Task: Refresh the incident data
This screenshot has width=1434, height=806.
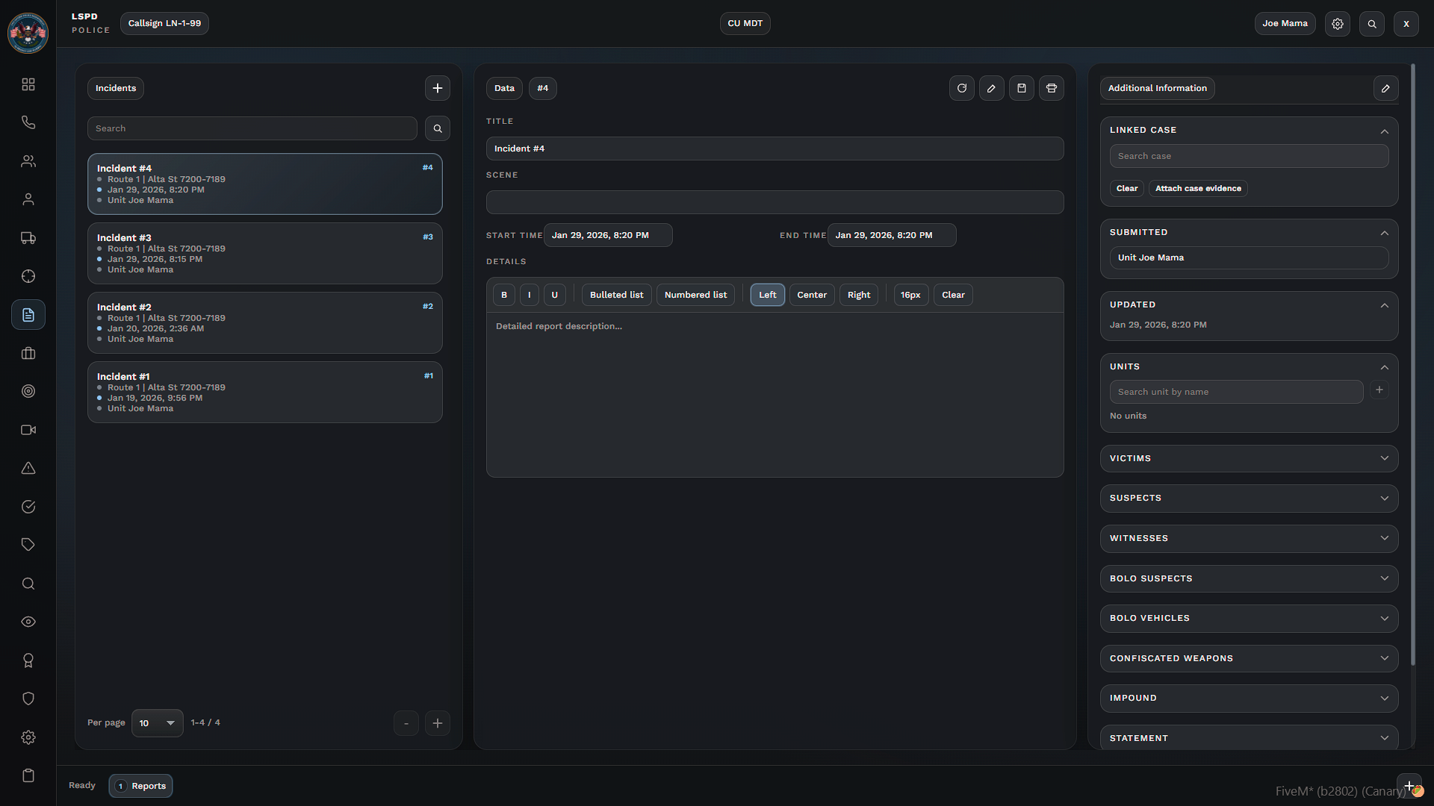Action: coord(961,88)
